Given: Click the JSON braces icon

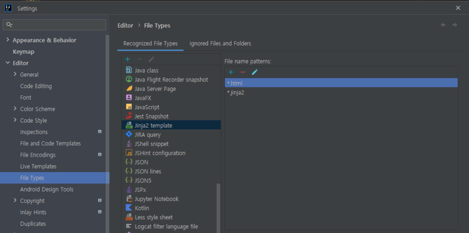Looking at the screenshot, I should (129, 162).
